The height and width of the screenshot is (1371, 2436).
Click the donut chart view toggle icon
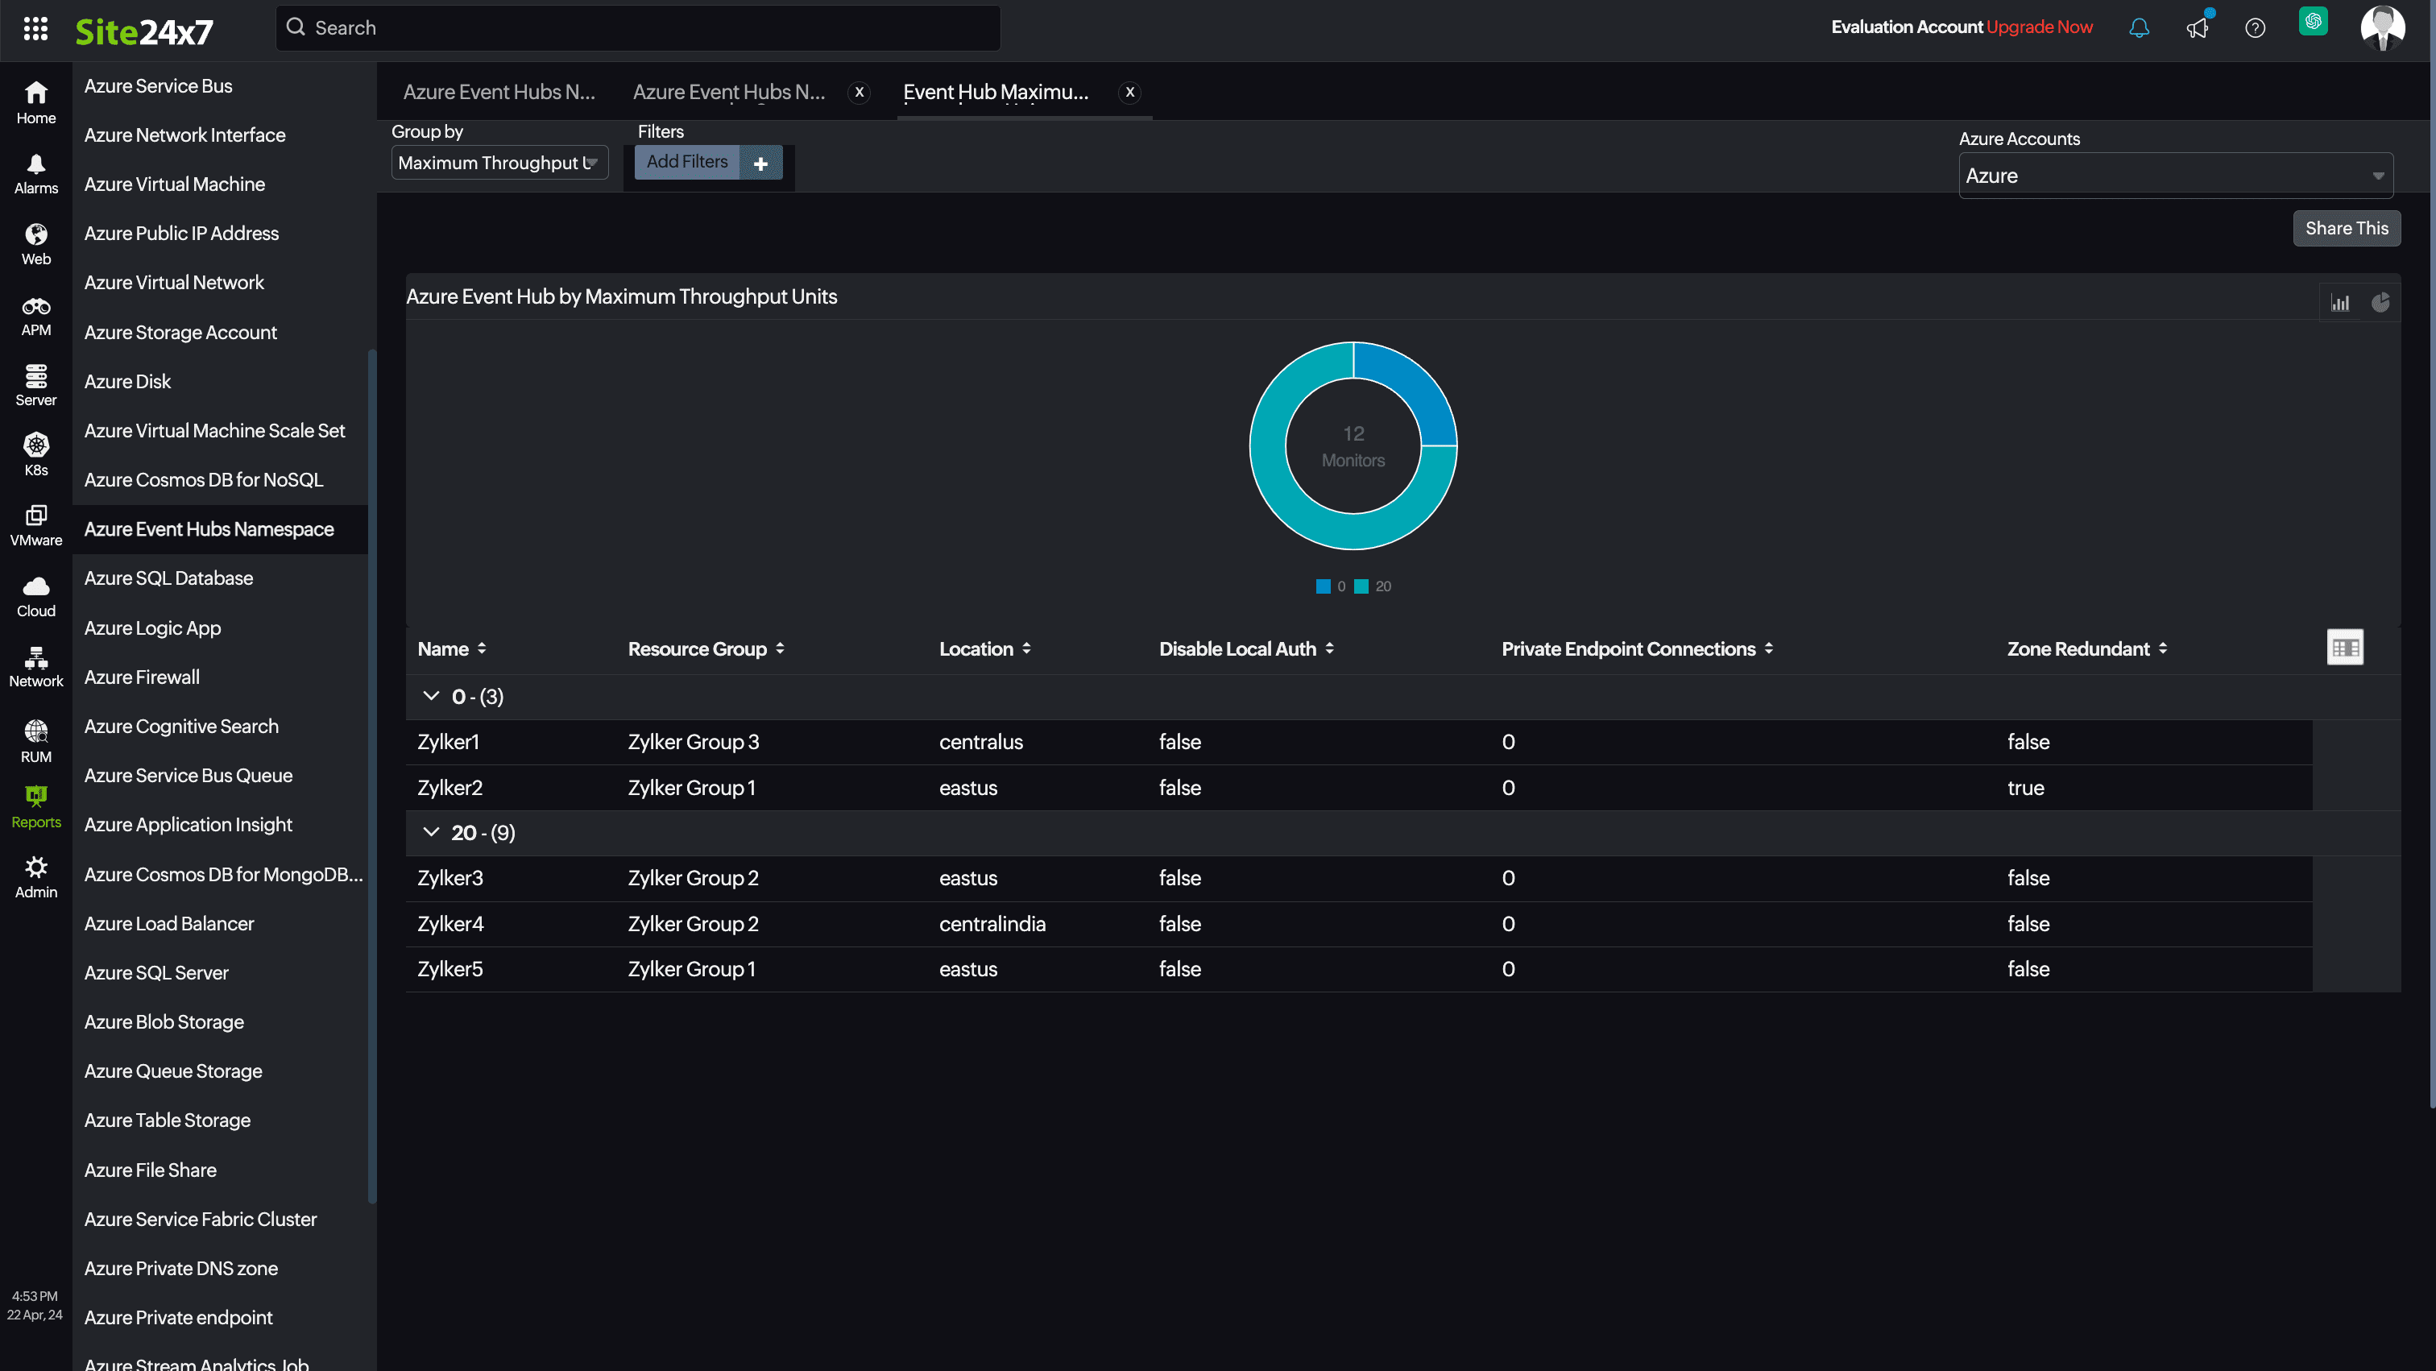(2380, 301)
